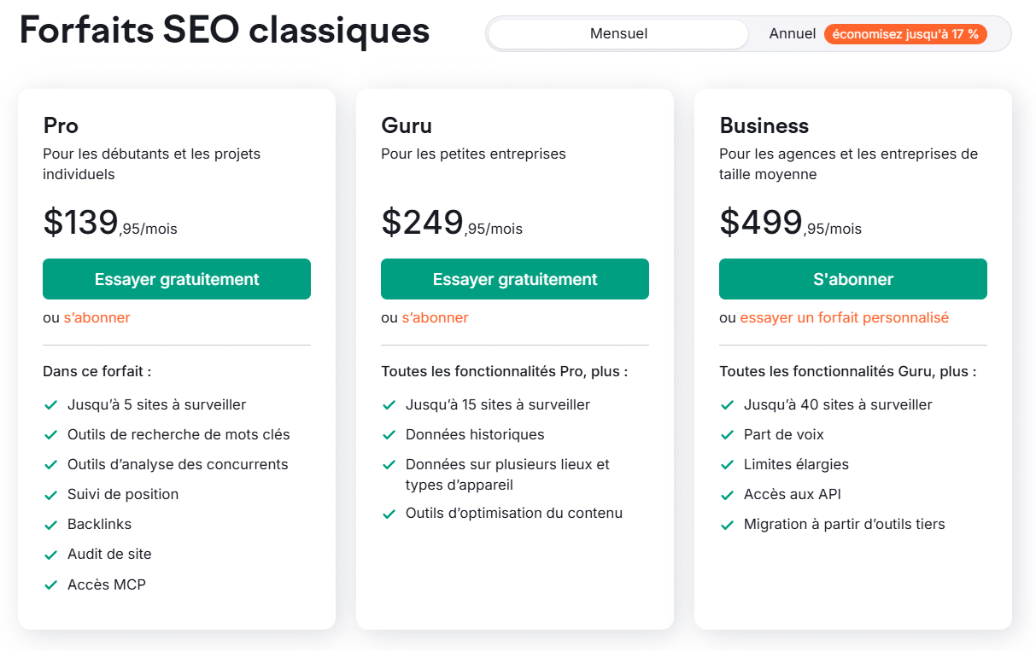This screenshot has height=651, width=1036.
Task: Click the Pro plan $139 price
Action: 81,222
